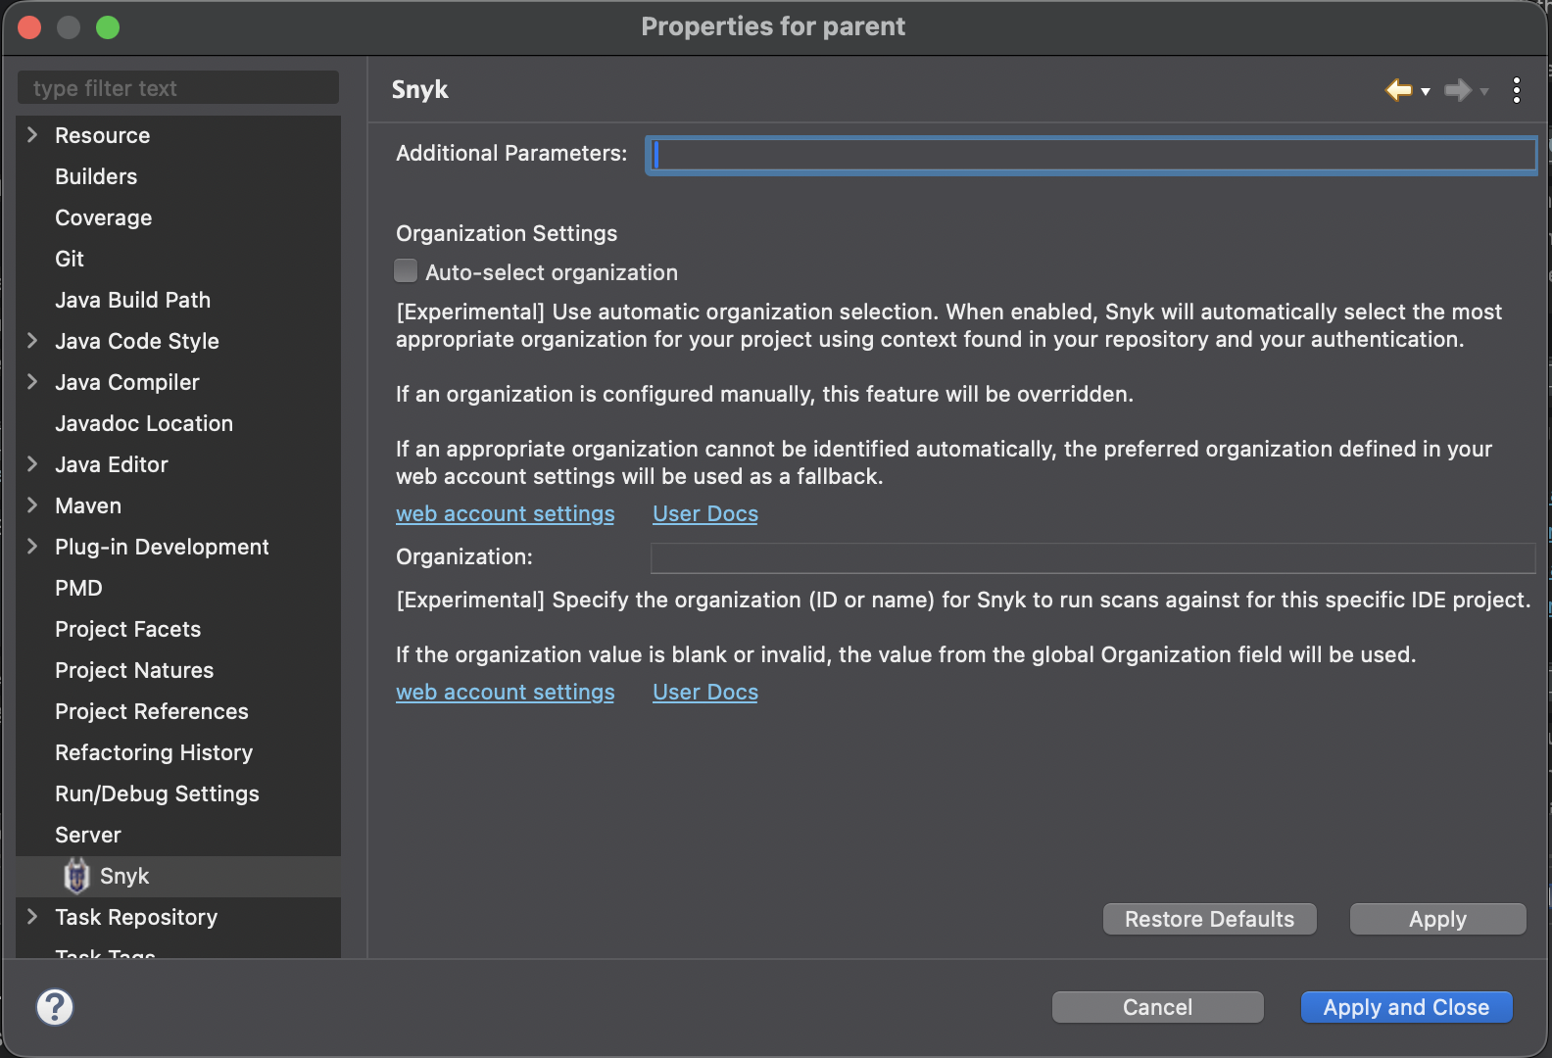This screenshot has width=1552, height=1058.
Task: Select Run/Debug Settings in the list
Action: coord(157,793)
